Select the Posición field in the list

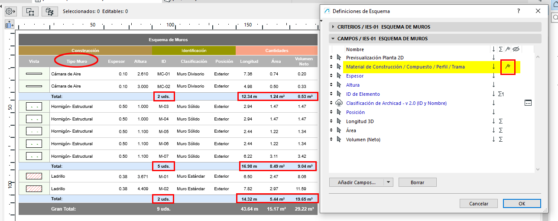point(355,112)
